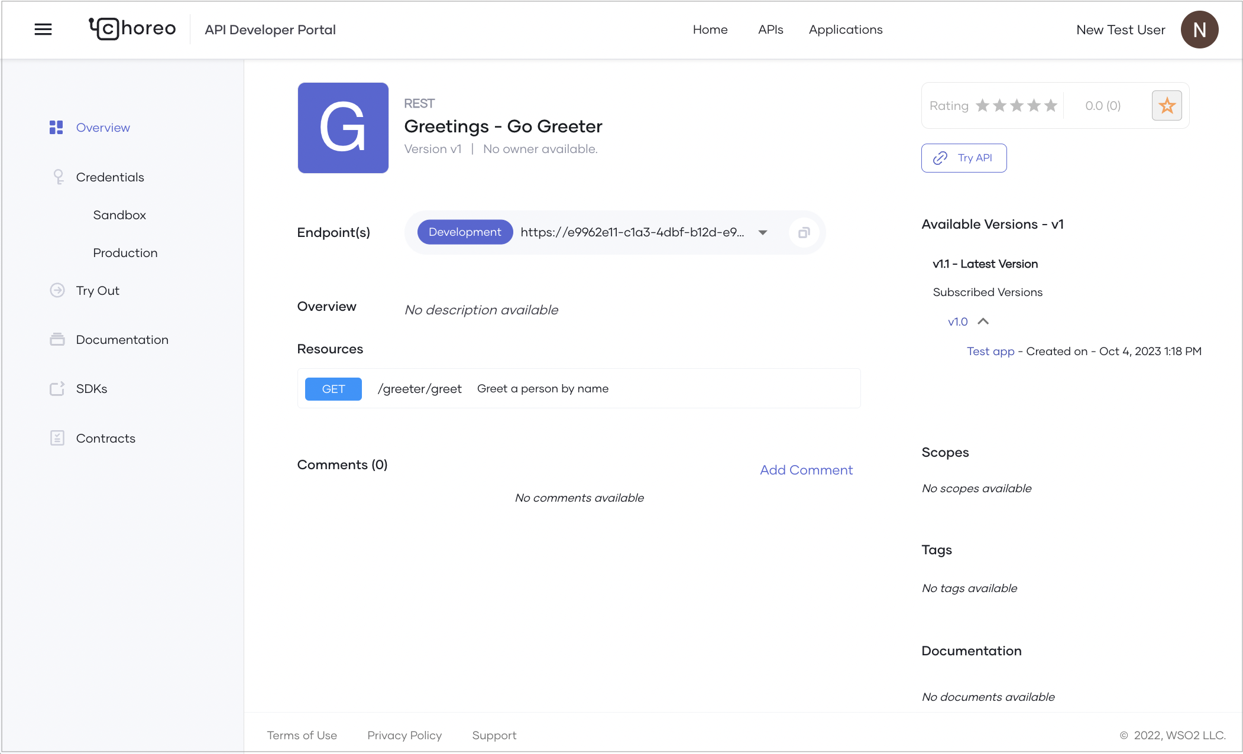Open the Test app link
Viewport: 1243px width, 754px height.
(990, 351)
